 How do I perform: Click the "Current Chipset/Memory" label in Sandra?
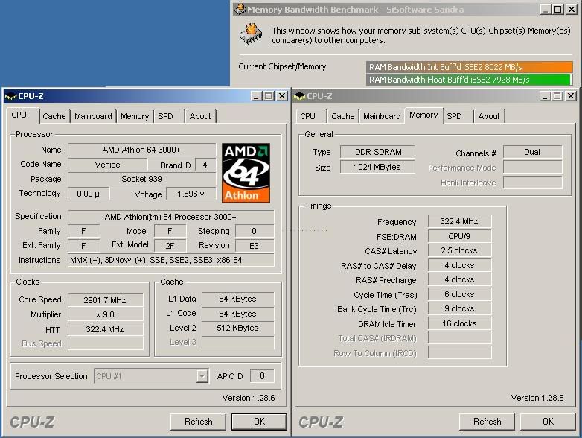pos(282,66)
